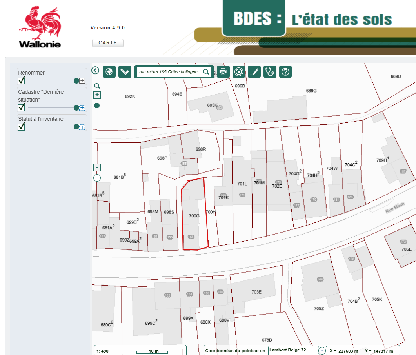Uncheck the Renommer layer checkbox

click(x=22, y=81)
